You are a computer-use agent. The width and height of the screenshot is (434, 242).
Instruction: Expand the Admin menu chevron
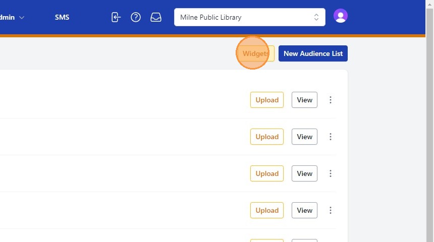coord(22,17)
